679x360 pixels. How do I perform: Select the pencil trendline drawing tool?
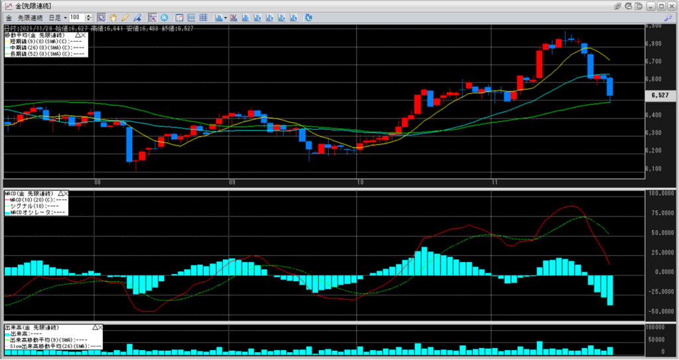125,17
